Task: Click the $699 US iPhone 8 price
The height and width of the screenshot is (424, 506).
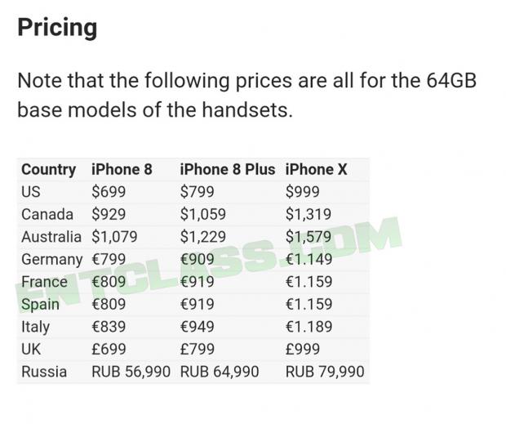Action: pyautogui.click(x=109, y=192)
